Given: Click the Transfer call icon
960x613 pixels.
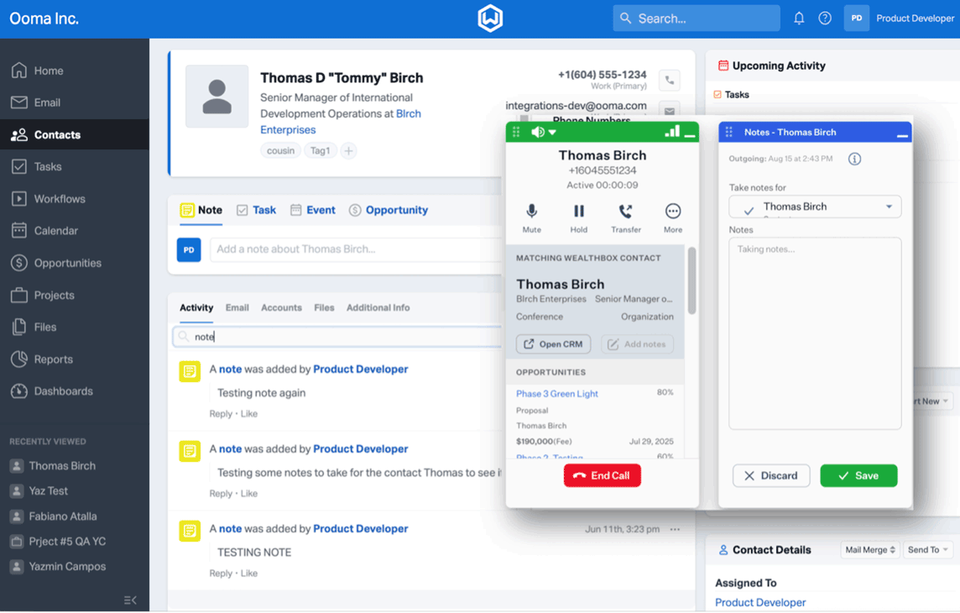Looking at the screenshot, I should coord(625,212).
